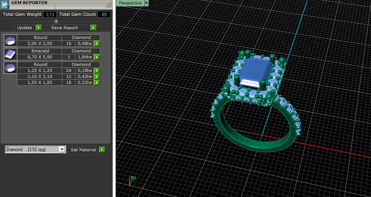This screenshot has height=197, width=371.
Task: Click the green arrow next to Set Material
Action: [102, 149]
